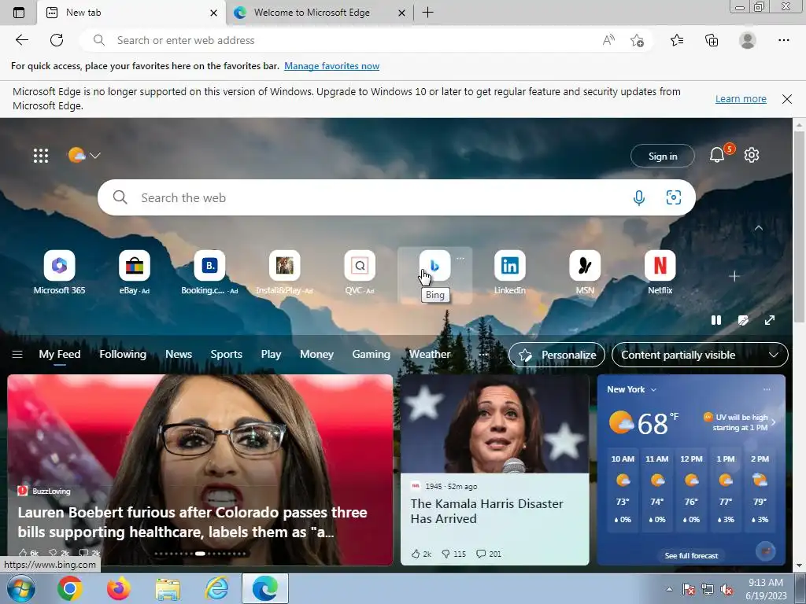The image size is (806, 604).
Task: Open the Read aloud icon in address bar
Action: (608, 40)
